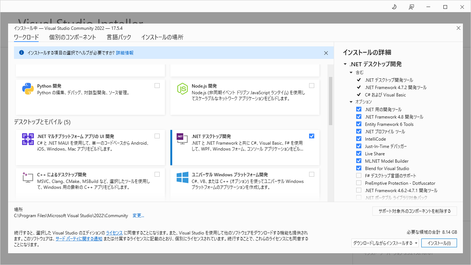Click the blue info icon in help banner

21,53
